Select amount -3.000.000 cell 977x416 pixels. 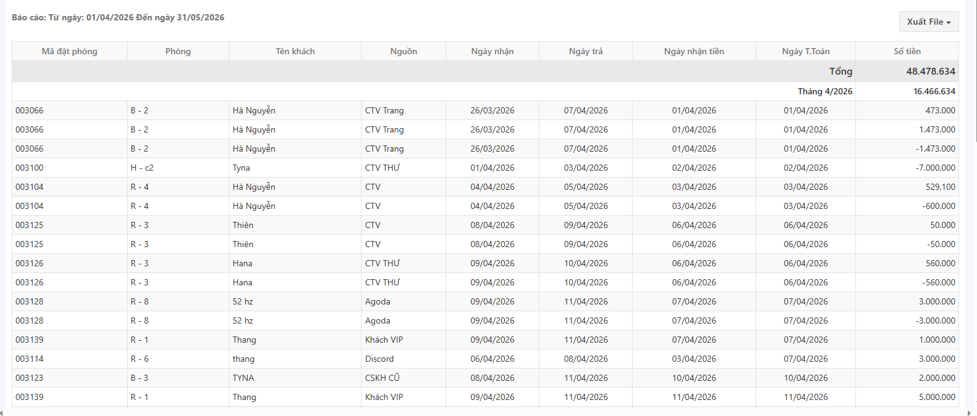907,320
